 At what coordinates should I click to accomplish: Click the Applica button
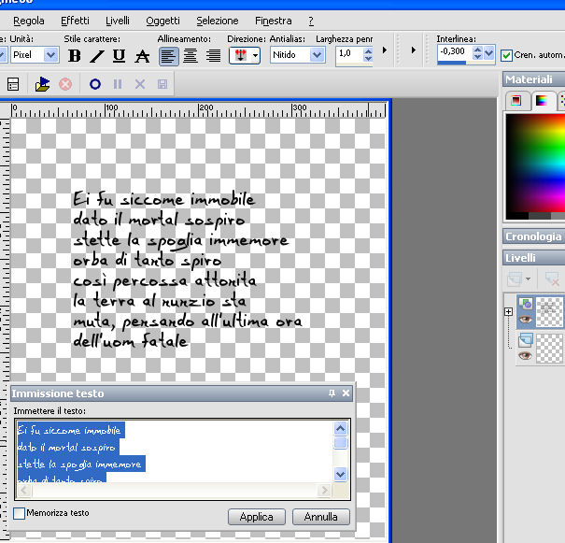[x=256, y=517]
